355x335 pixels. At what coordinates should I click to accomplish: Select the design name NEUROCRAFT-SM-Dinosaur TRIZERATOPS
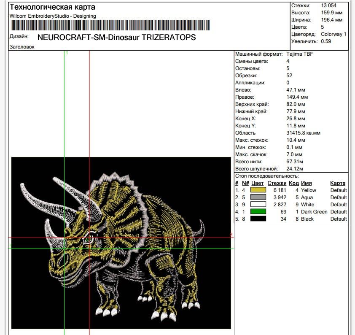[116, 37]
